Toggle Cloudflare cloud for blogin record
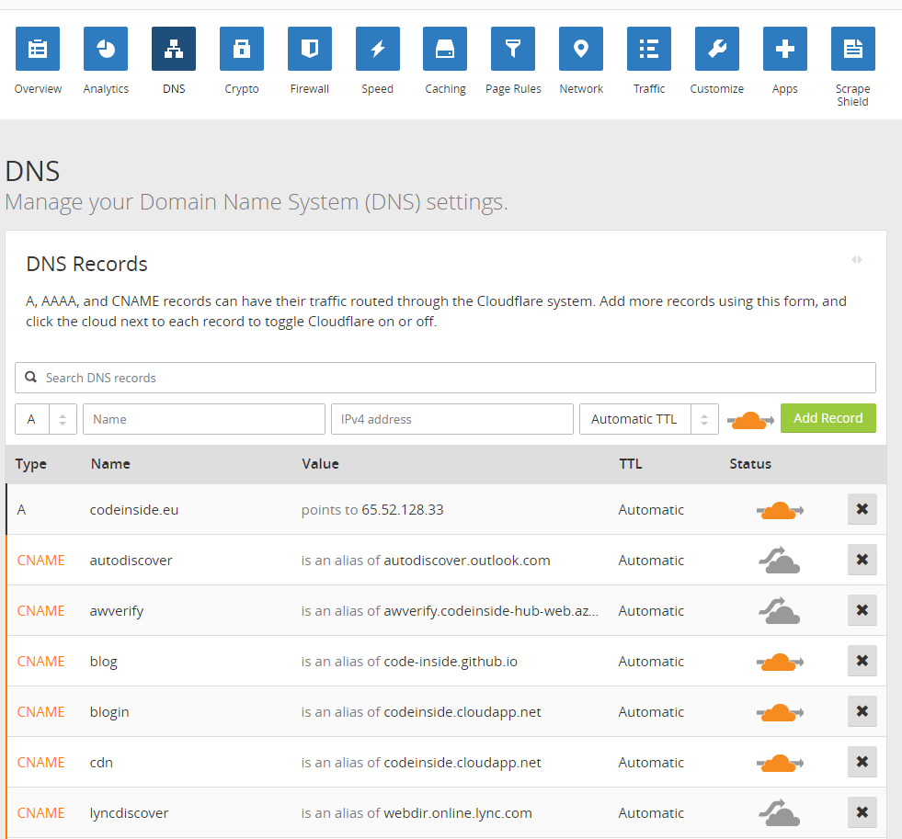 (780, 712)
